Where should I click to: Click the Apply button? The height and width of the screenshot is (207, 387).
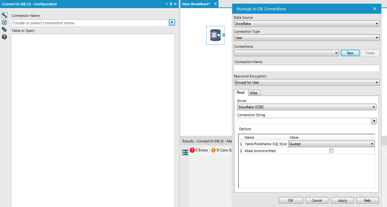[342, 200]
